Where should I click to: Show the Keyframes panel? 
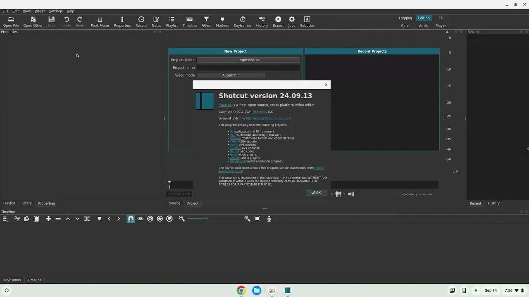pyautogui.click(x=242, y=21)
